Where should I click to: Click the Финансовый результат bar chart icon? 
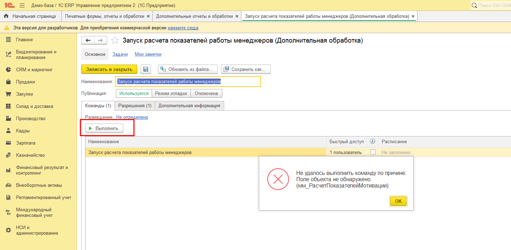tap(8, 170)
